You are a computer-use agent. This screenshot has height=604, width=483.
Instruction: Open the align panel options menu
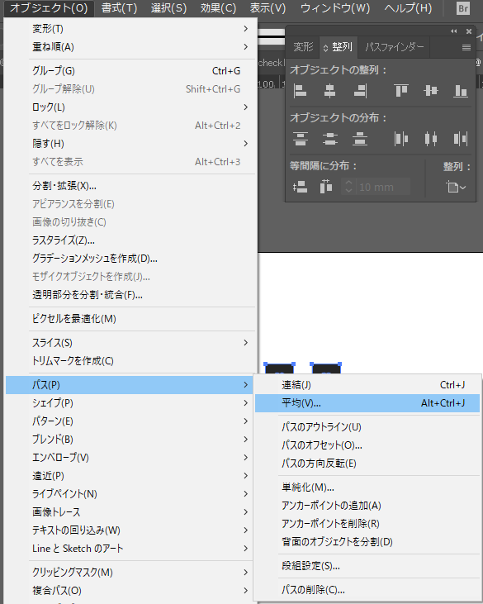(466, 47)
